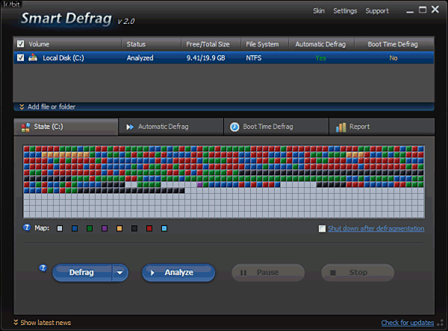448x331 pixels.
Task: Click the File System column header
Action: 265,44
